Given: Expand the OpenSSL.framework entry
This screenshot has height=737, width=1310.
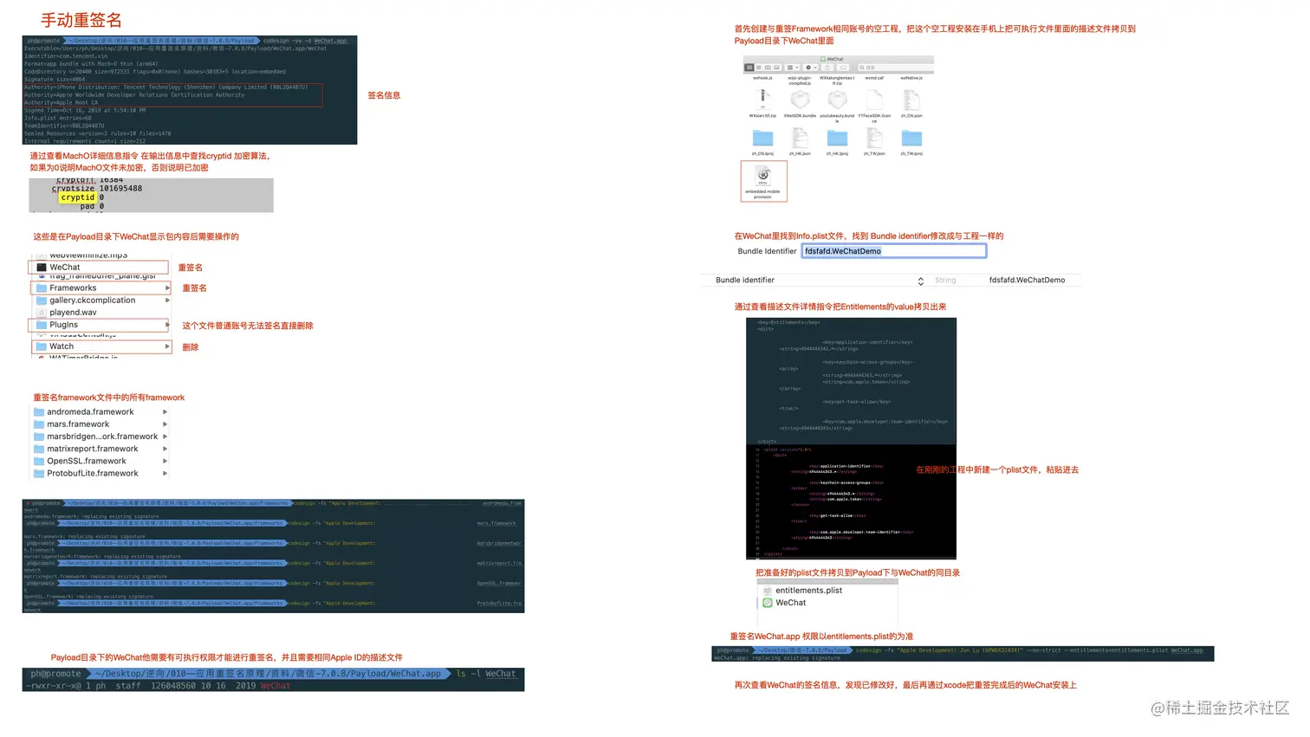Looking at the screenshot, I should pyautogui.click(x=166, y=461).
